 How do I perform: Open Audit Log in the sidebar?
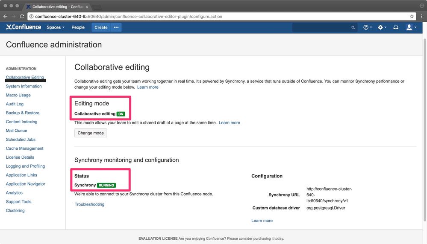coord(15,104)
